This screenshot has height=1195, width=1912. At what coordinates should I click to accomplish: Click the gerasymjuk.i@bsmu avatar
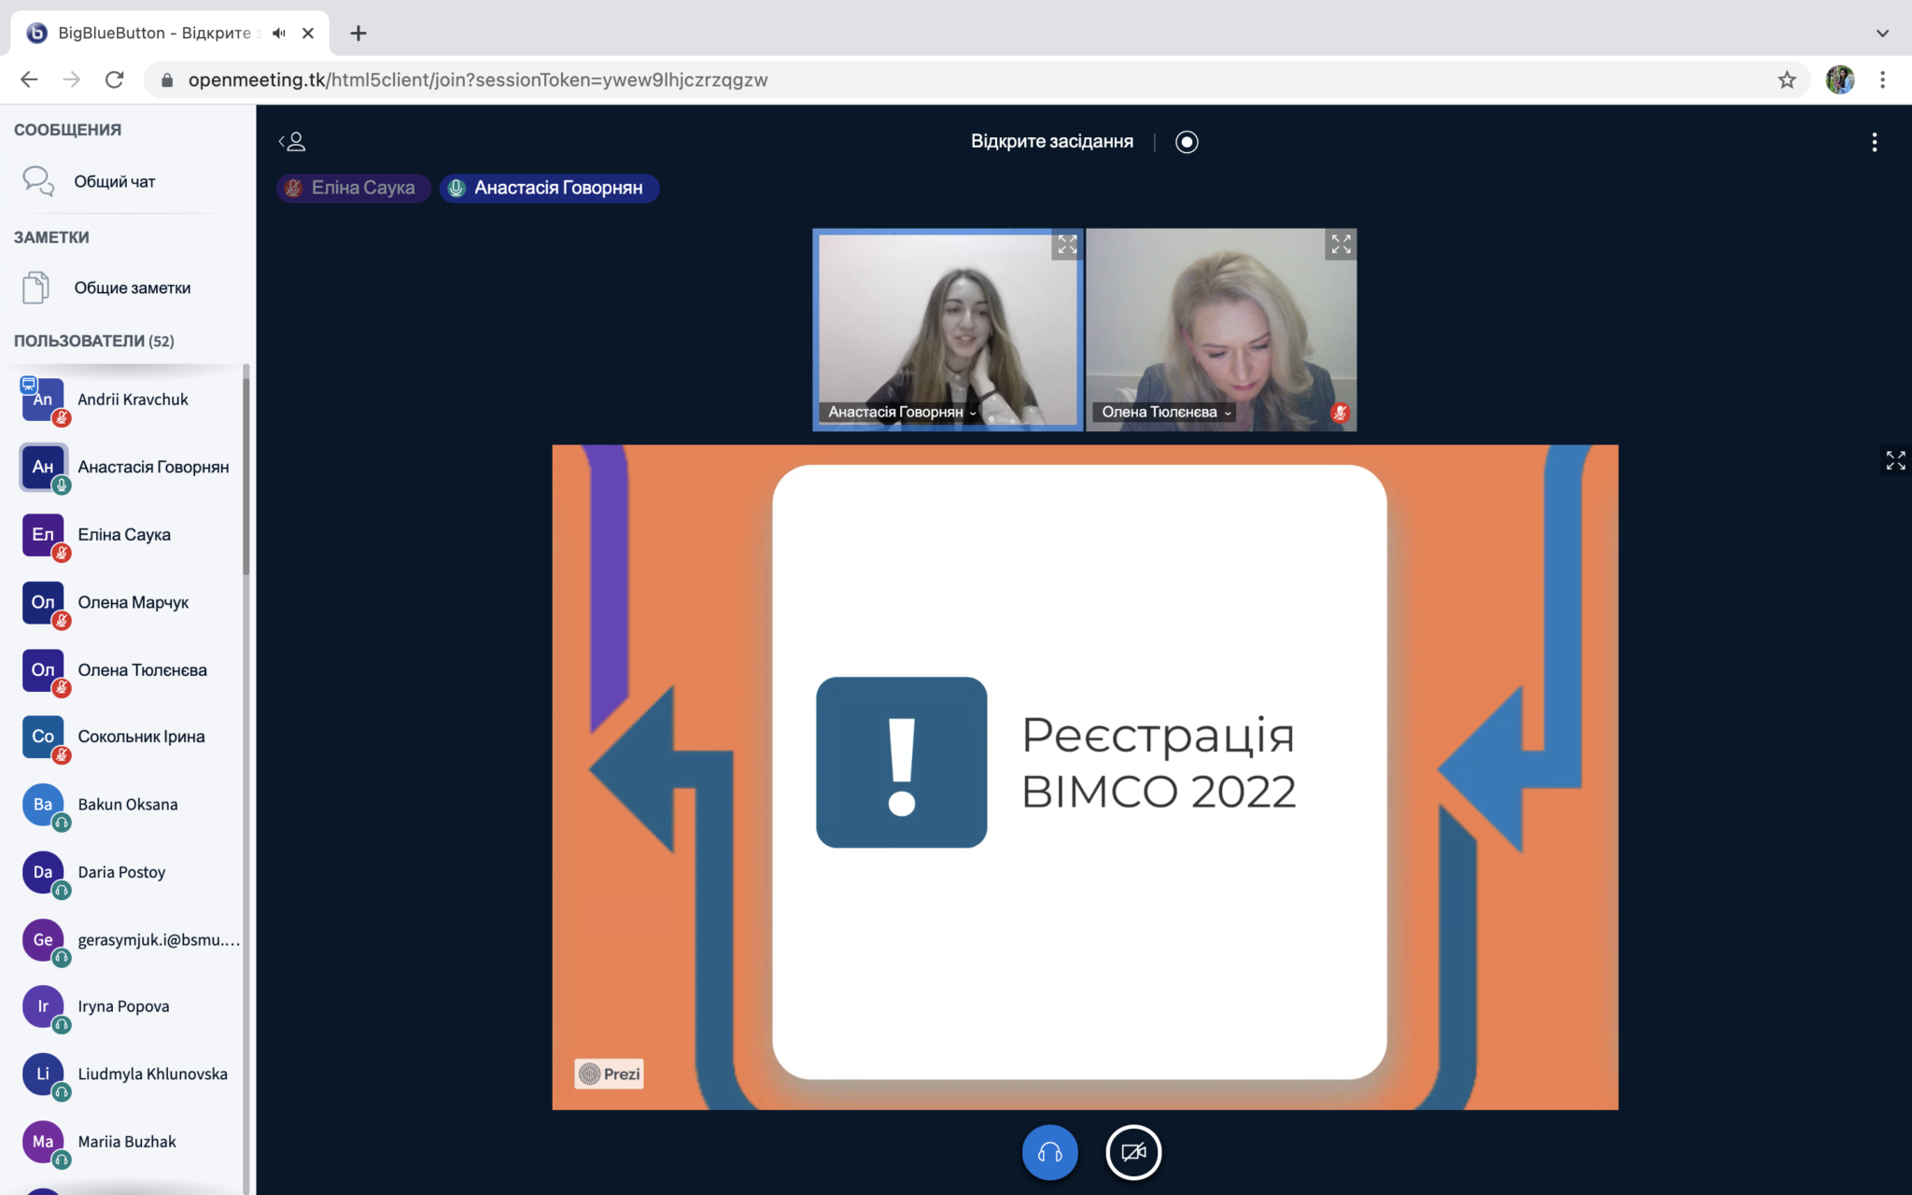(43, 939)
